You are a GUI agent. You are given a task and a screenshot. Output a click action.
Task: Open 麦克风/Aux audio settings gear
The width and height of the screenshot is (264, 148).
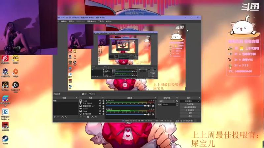point(153,106)
